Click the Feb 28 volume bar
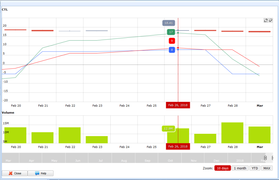279x180 pixels. coord(232,133)
